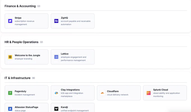
Task: Click 'subscription revenue management' description
Action: (x=24, y=23)
